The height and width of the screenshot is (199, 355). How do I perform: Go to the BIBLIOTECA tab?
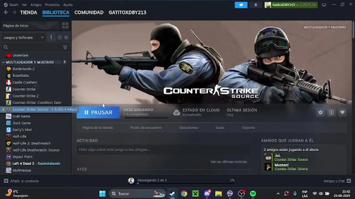[x=56, y=12]
